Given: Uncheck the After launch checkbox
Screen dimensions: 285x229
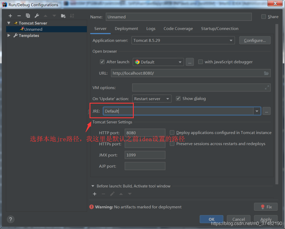Looking at the screenshot, I should (102, 62).
